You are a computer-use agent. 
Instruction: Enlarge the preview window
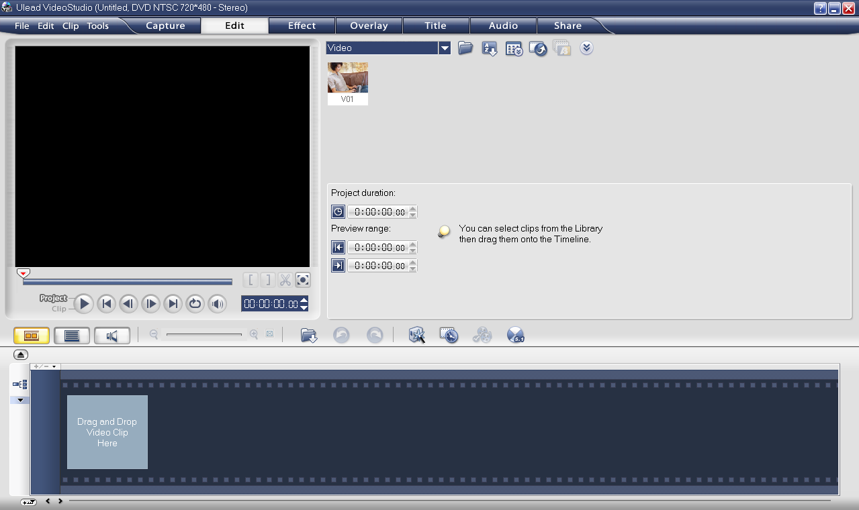pyautogui.click(x=302, y=280)
